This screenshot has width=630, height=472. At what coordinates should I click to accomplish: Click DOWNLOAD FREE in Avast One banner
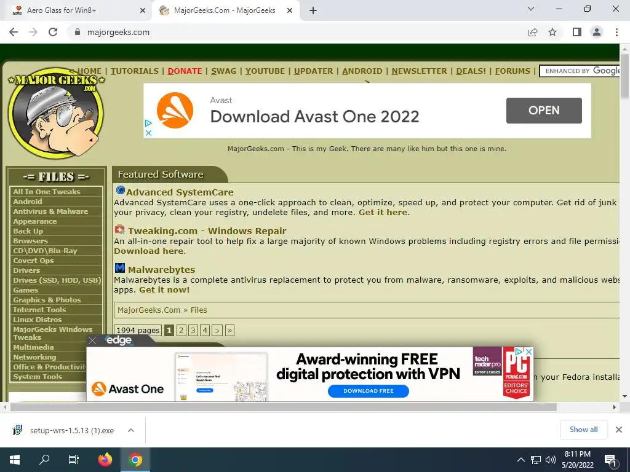pos(369,391)
